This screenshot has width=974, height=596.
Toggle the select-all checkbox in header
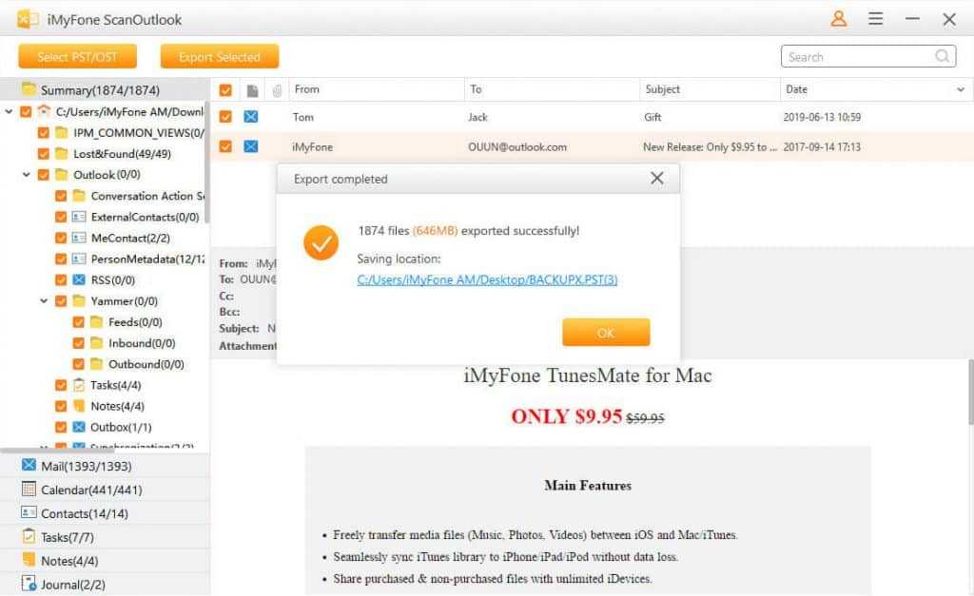coord(225,90)
